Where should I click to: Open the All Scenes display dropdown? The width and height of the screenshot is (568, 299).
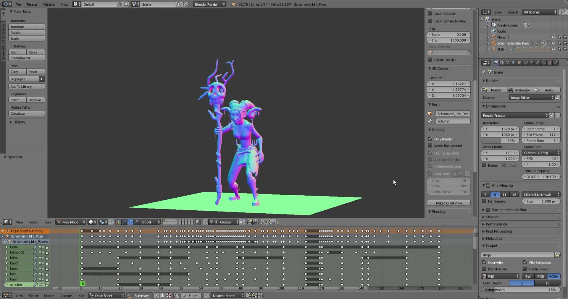[x=538, y=12]
